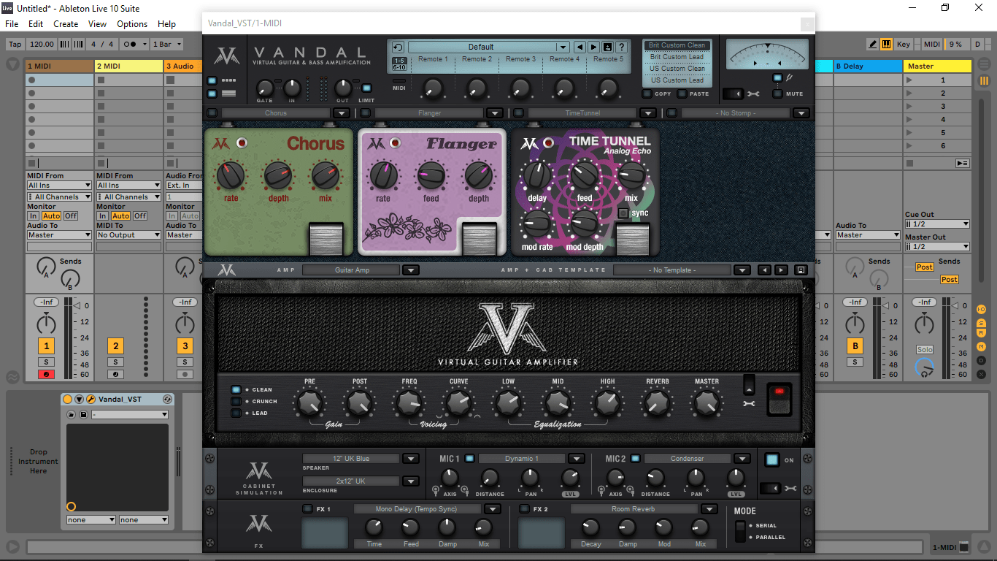This screenshot has width=997, height=561.
Task: Go to previous preset with the left arrow
Action: [580, 47]
